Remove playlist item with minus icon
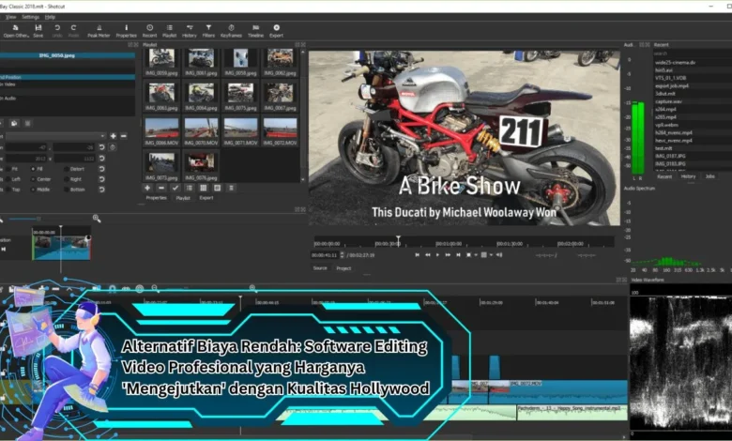 click(x=161, y=188)
